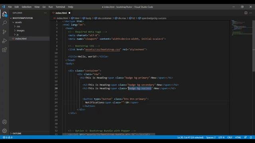Click line number 17 in gutter

click(x=56, y=78)
